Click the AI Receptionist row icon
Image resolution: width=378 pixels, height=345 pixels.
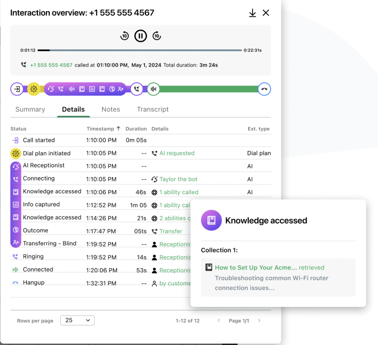coord(16,166)
